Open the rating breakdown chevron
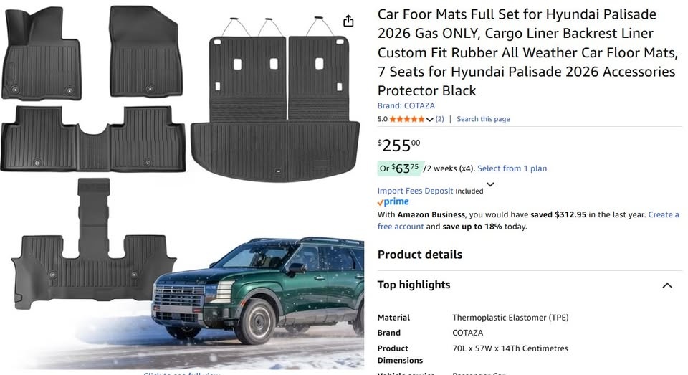688x375 pixels. click(x=430, y=119)
